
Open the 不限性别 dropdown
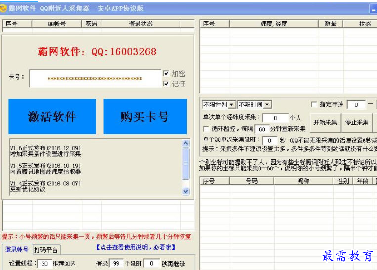tap(219, 104)
